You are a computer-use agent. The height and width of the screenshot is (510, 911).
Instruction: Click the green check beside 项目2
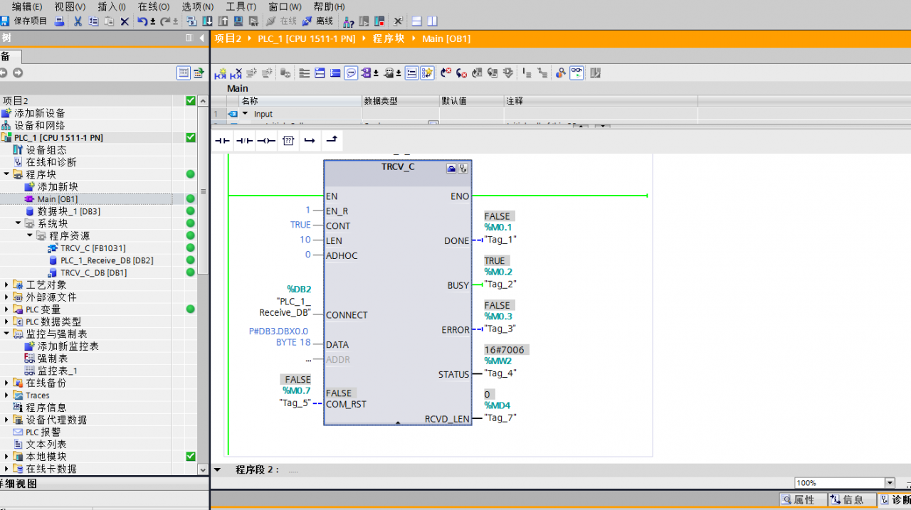tap(191, 101)
